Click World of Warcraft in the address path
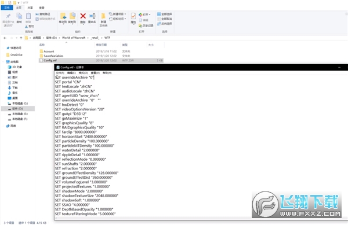 (74, 38)
